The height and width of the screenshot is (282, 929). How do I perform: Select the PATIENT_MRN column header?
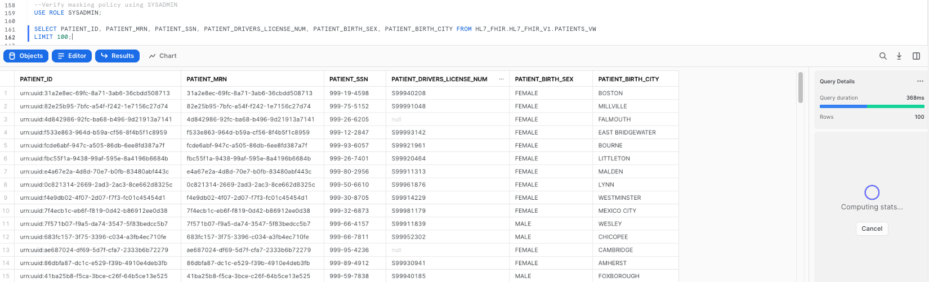pos(207,79)
